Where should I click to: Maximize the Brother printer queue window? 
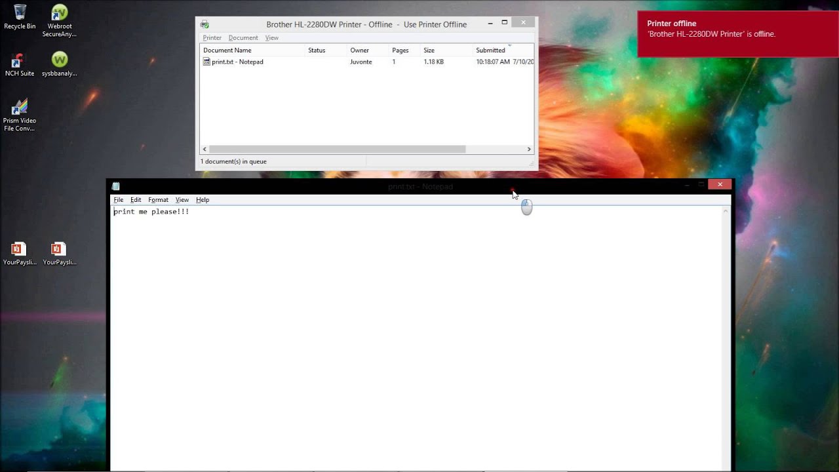pos(505,23)
